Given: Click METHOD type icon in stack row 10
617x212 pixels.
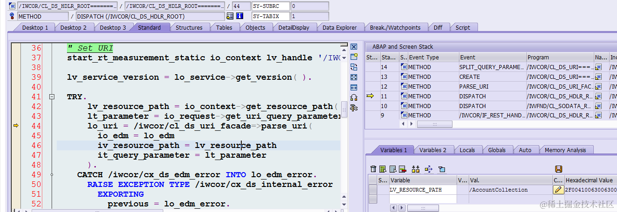Looking at the screenshot, I should (404, 106).
